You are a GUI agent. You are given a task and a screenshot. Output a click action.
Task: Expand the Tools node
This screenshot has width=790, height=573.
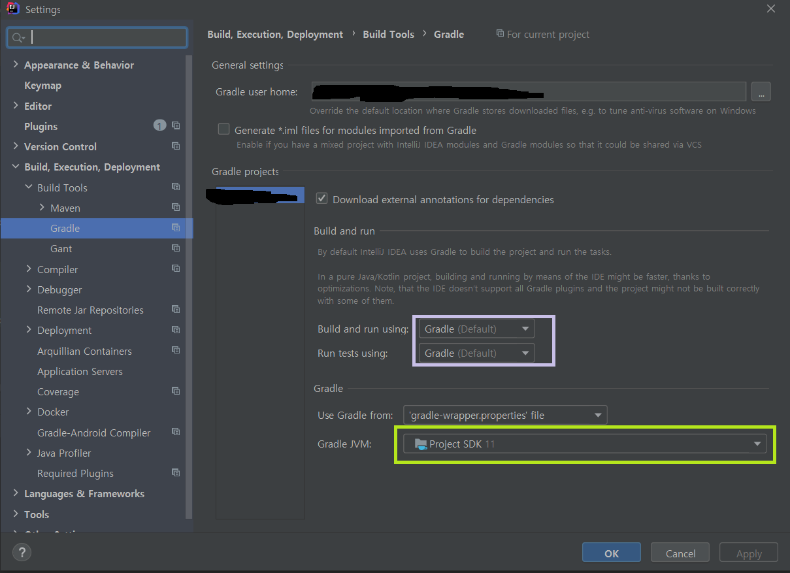(16, 514)
